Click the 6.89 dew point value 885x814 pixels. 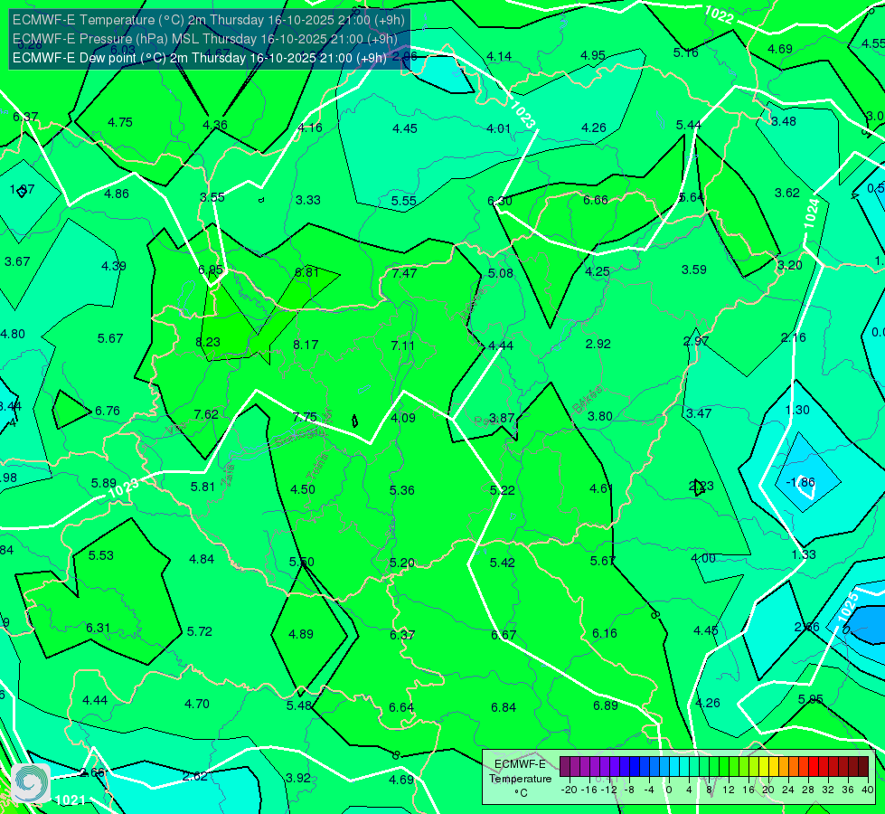point(606,705)
